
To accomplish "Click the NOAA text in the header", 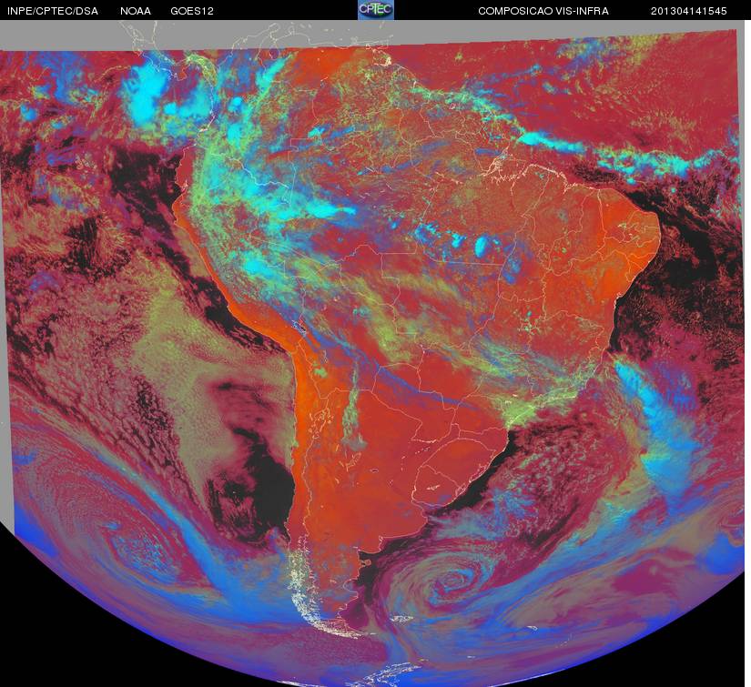I will coord(136,11).
